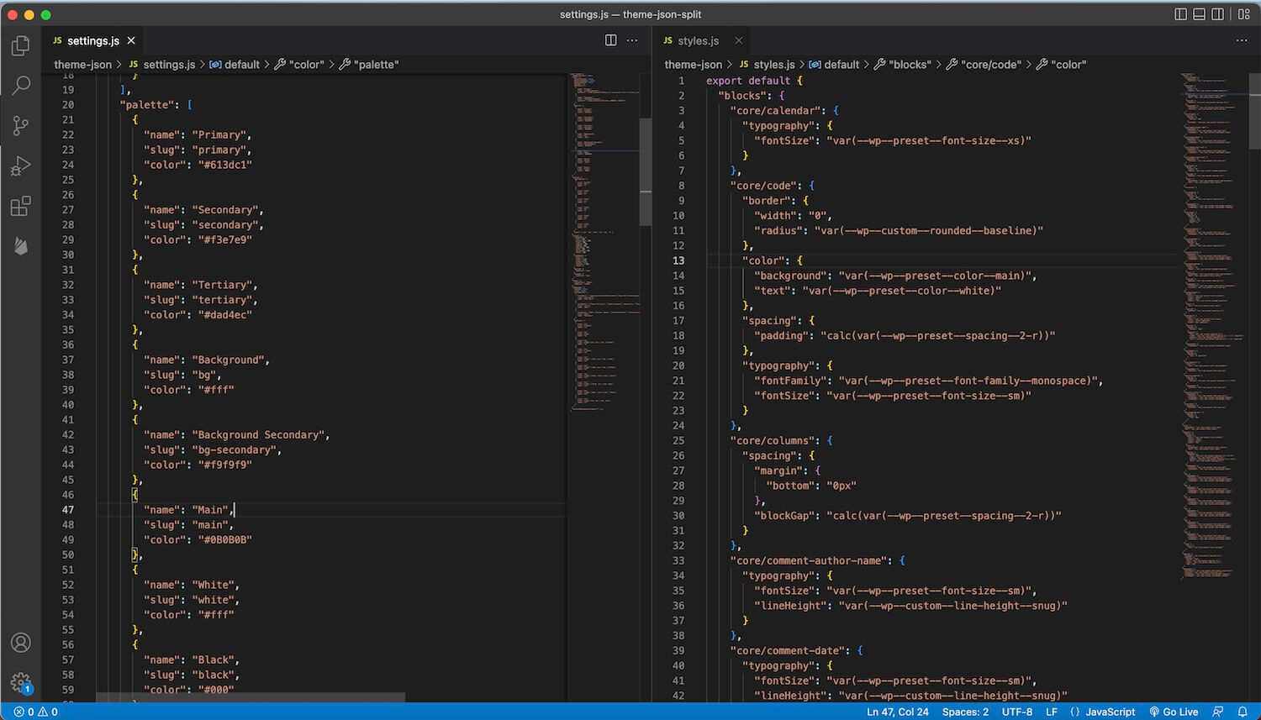
Task: Open the notifications bell in status bar
Action: click(1242, 712)
